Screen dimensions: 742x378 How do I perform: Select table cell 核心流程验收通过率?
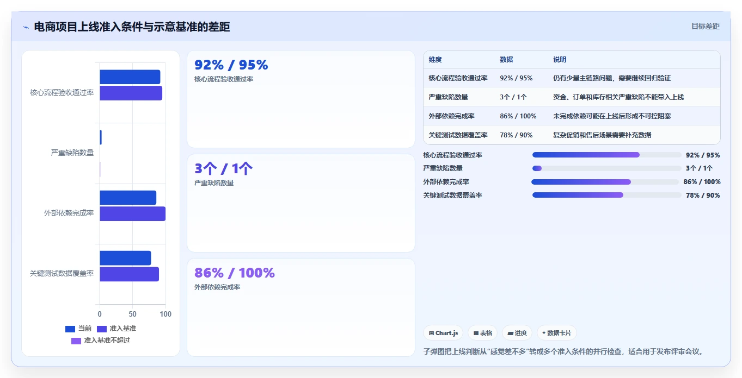click(x=458, y=78)
